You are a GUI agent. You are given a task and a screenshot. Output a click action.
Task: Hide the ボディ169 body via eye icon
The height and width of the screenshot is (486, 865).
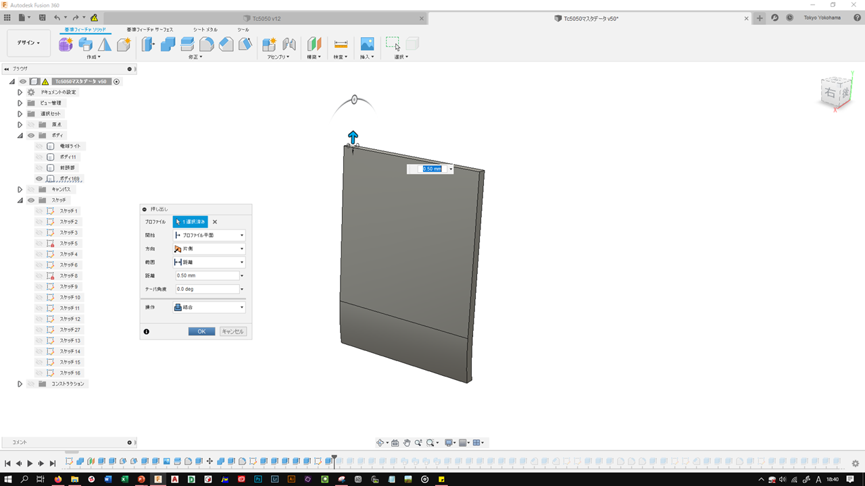[39, 179]
